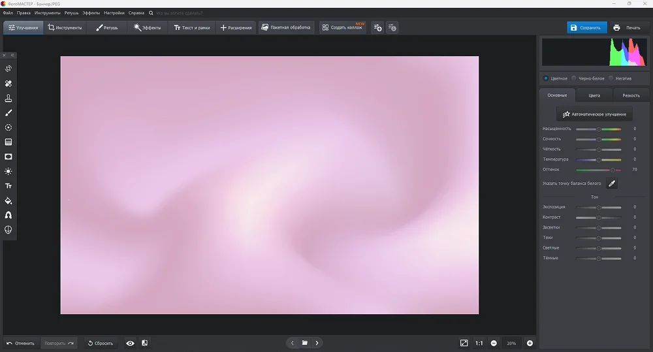
Task: Click the Насыщенность slider
Action: click(598, 129)
